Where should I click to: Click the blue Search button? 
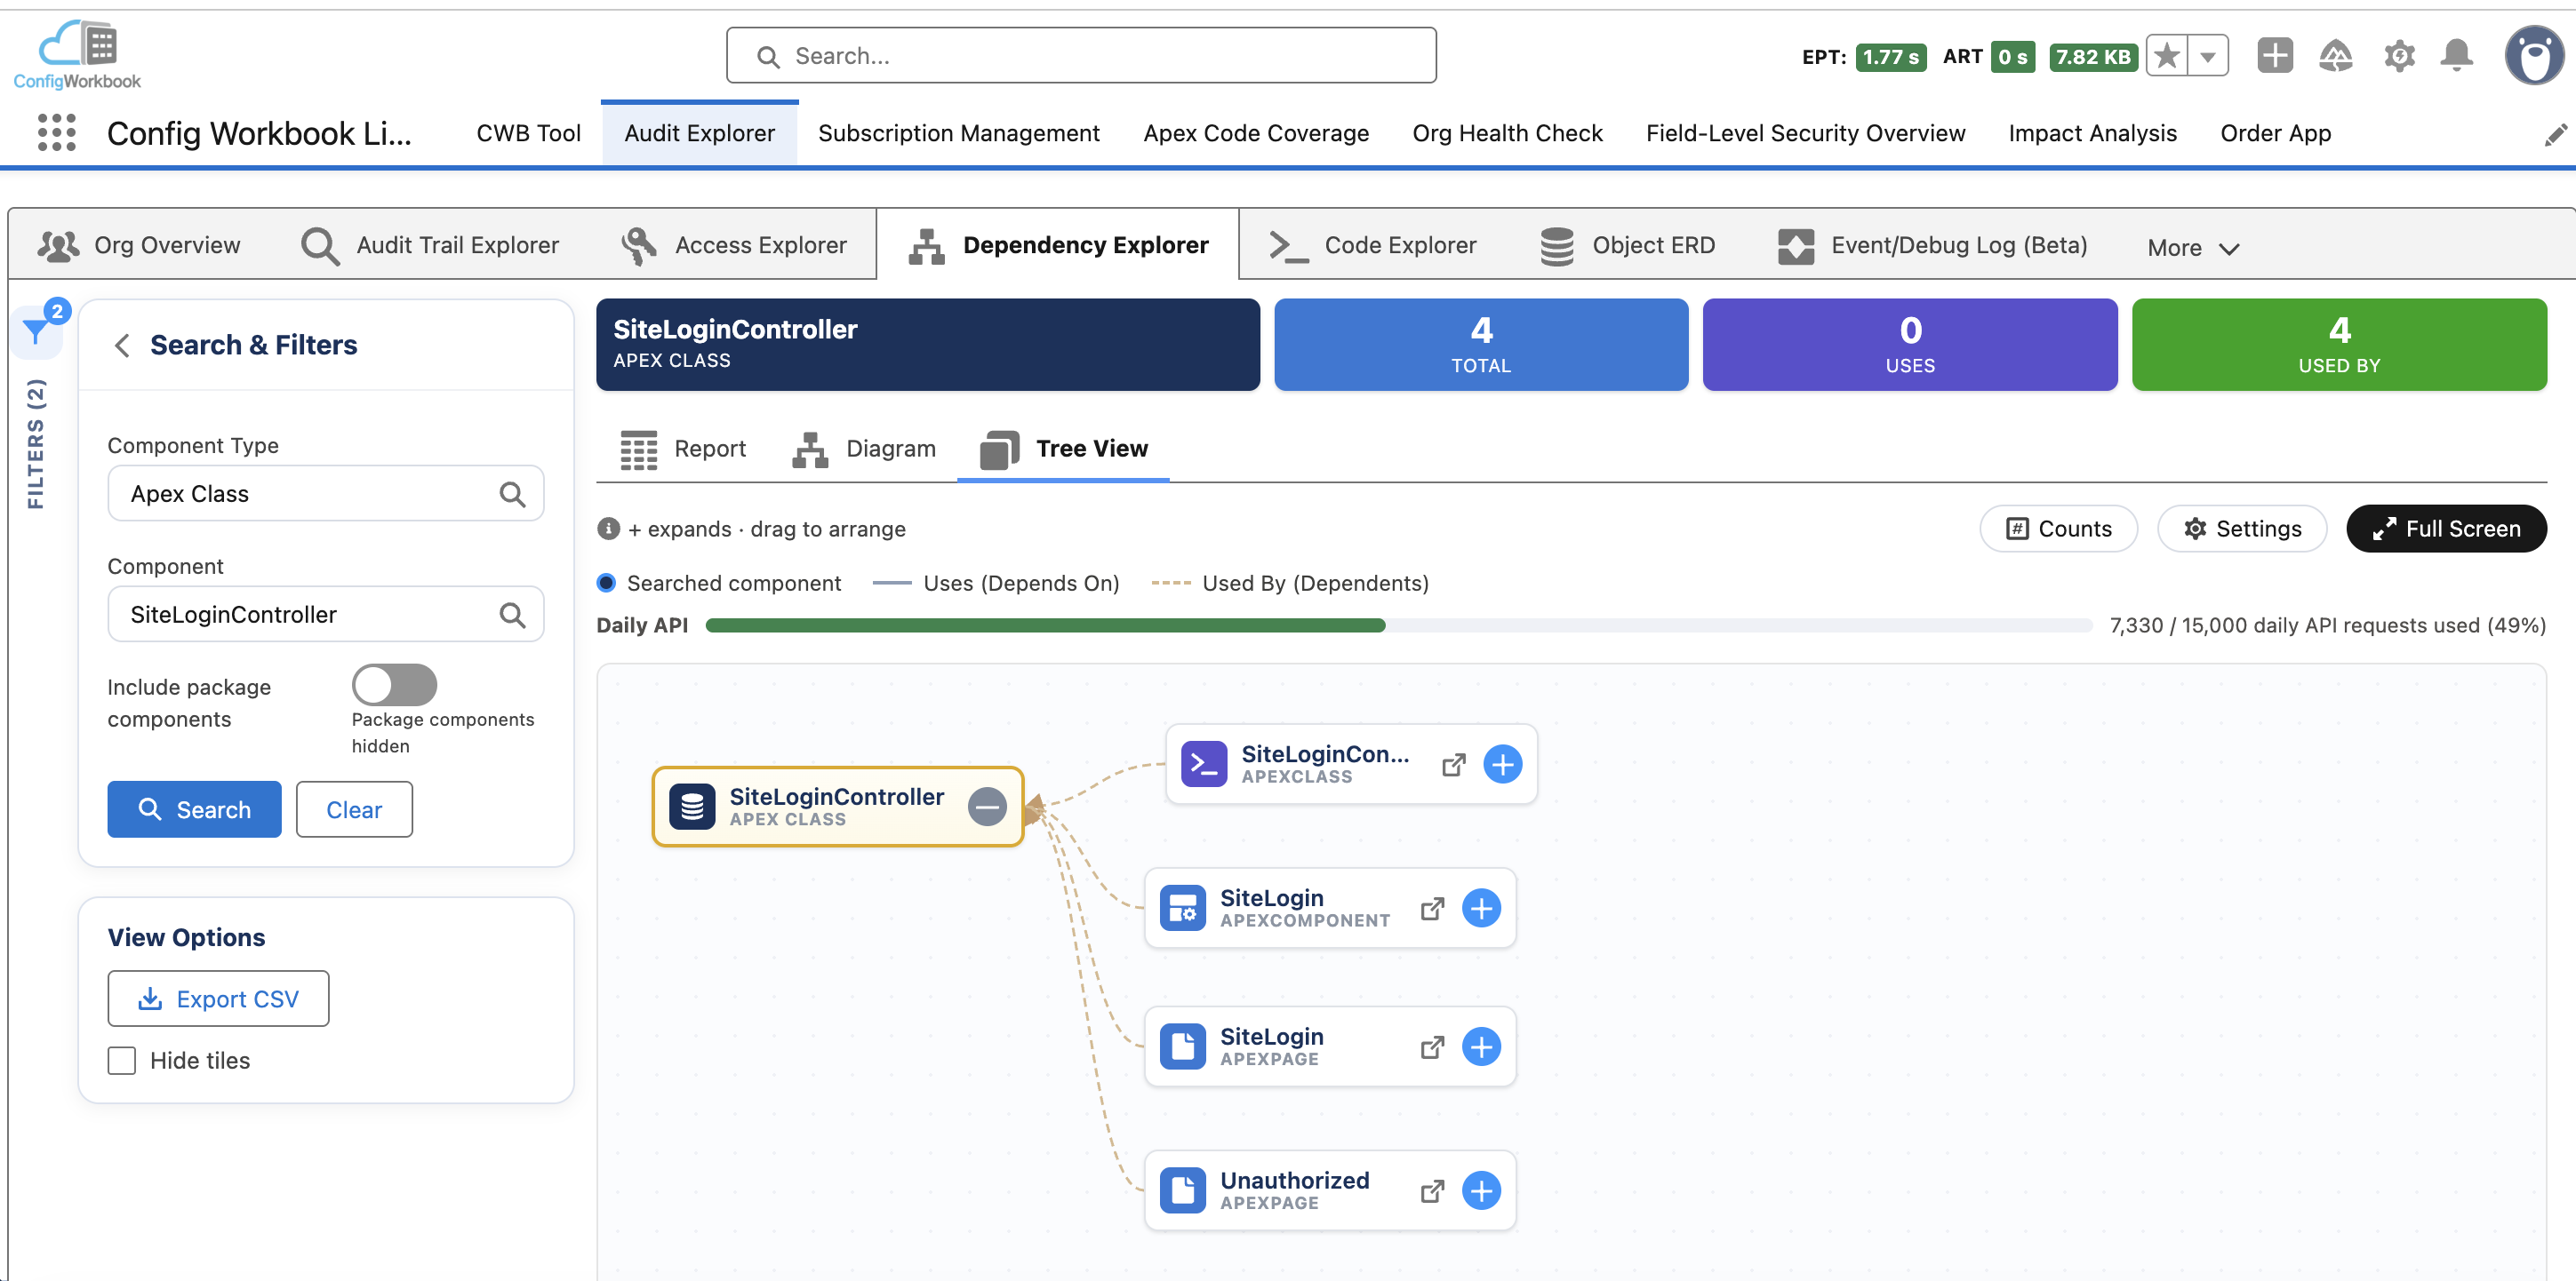194,809
